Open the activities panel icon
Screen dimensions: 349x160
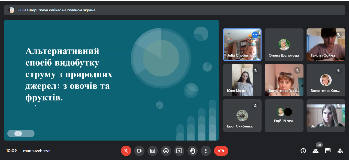click(x=340, y=151)
